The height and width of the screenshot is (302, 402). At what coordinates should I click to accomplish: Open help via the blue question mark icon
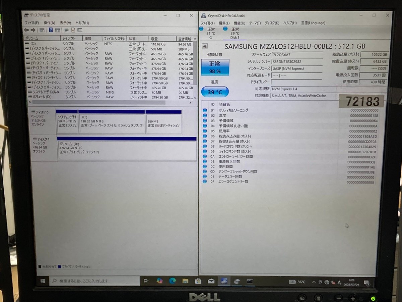point(51,30)
